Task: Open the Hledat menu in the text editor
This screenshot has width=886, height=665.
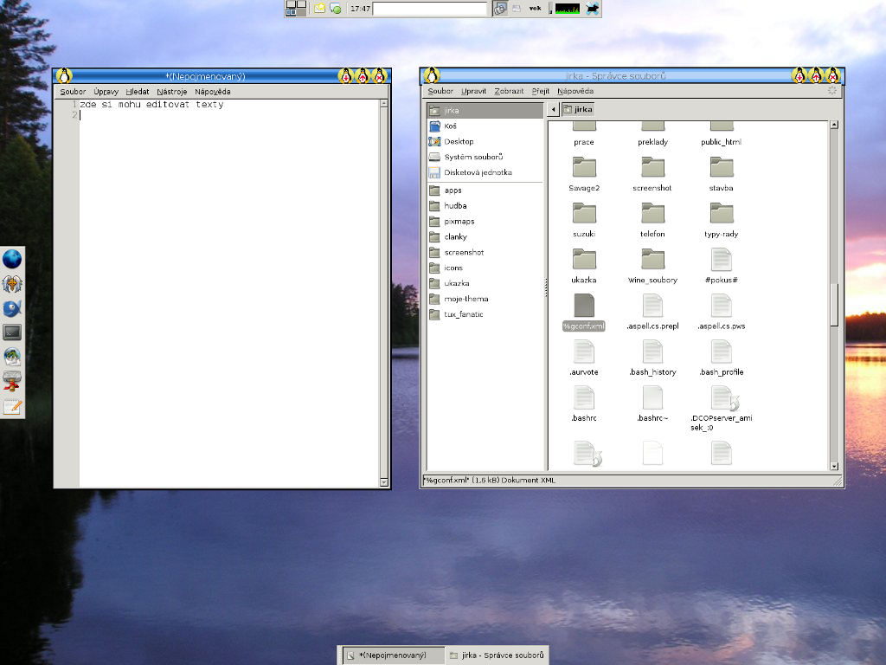Action: coord(137,92)
